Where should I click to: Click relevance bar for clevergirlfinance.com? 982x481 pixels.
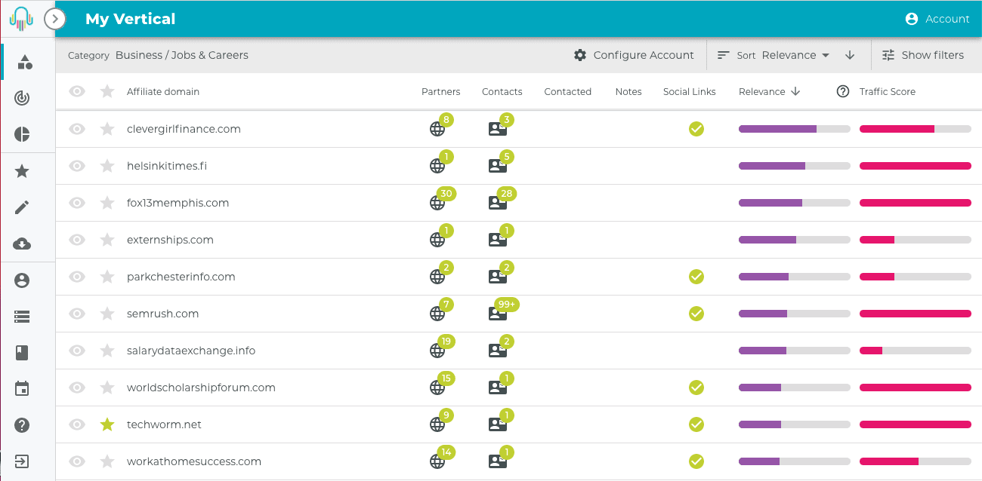(795, 129)
